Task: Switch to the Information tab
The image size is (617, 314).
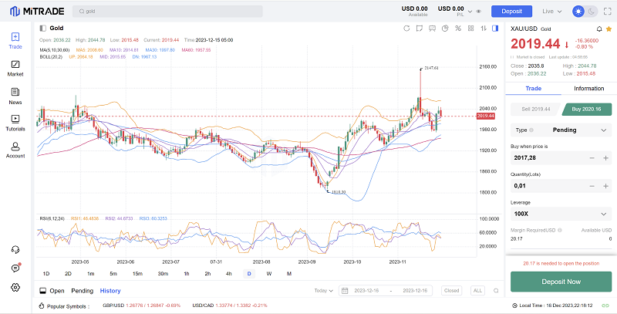Action: tap(588, 89)
